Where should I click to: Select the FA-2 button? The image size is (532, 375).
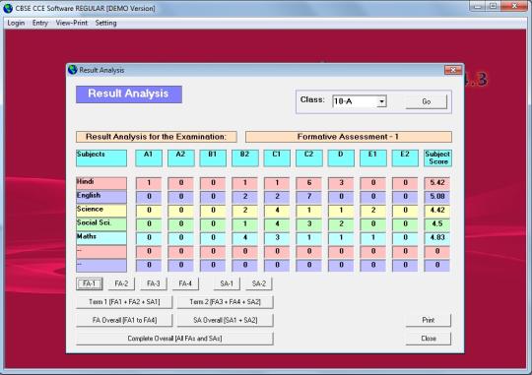click(121, 283)
